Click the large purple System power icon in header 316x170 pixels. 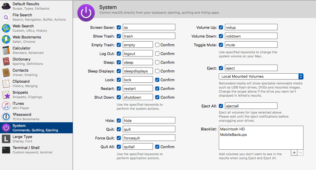(86, 13)
